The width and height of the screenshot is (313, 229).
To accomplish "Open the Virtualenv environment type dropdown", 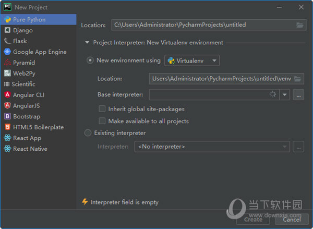I will (192, 61).
